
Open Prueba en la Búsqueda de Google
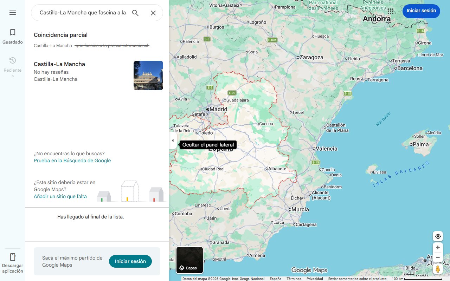[72, 161]
